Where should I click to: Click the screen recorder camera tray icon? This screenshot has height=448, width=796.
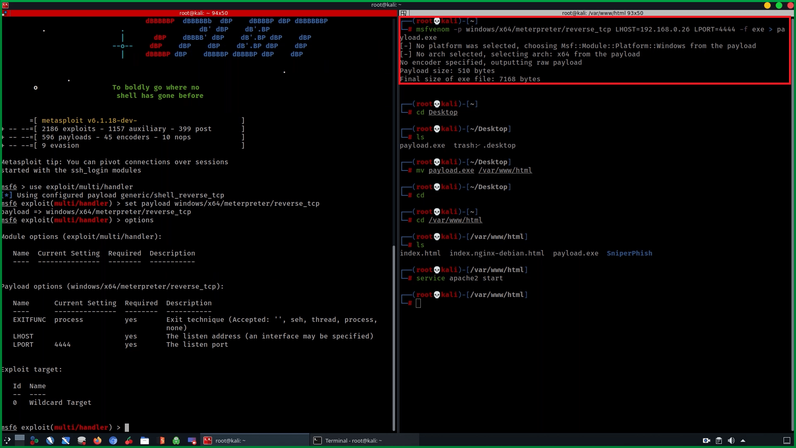pyautogui.click(x=706, y=441)
